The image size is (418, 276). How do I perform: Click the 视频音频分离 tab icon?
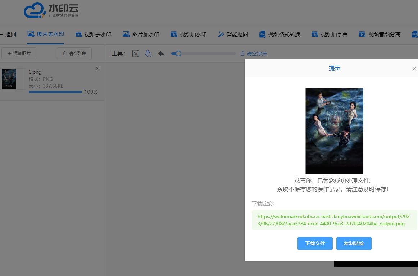coord(362,34)
